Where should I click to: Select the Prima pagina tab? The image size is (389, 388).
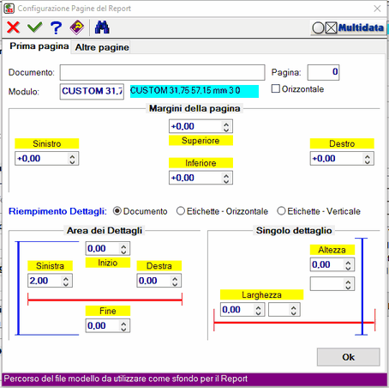pyautogui.click(x=39, y=46)
